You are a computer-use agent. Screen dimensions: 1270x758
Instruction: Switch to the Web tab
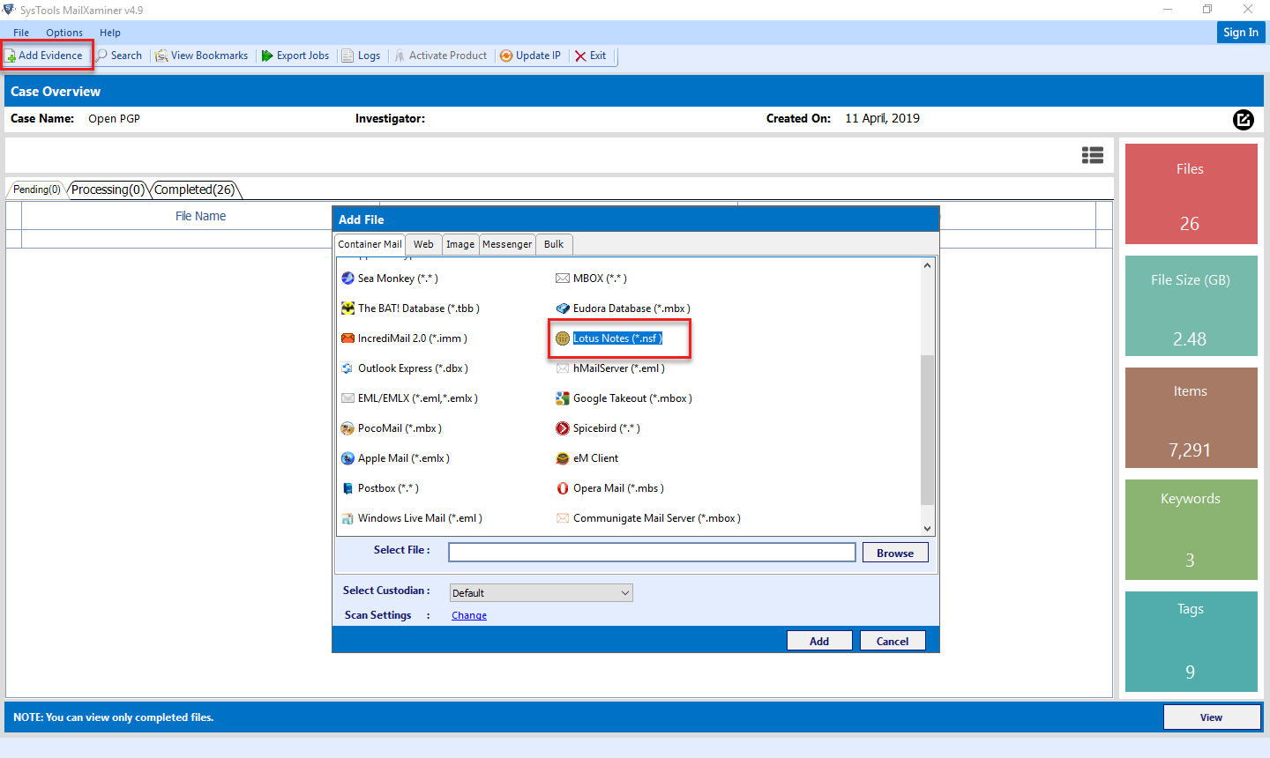[x=423, y=244]
